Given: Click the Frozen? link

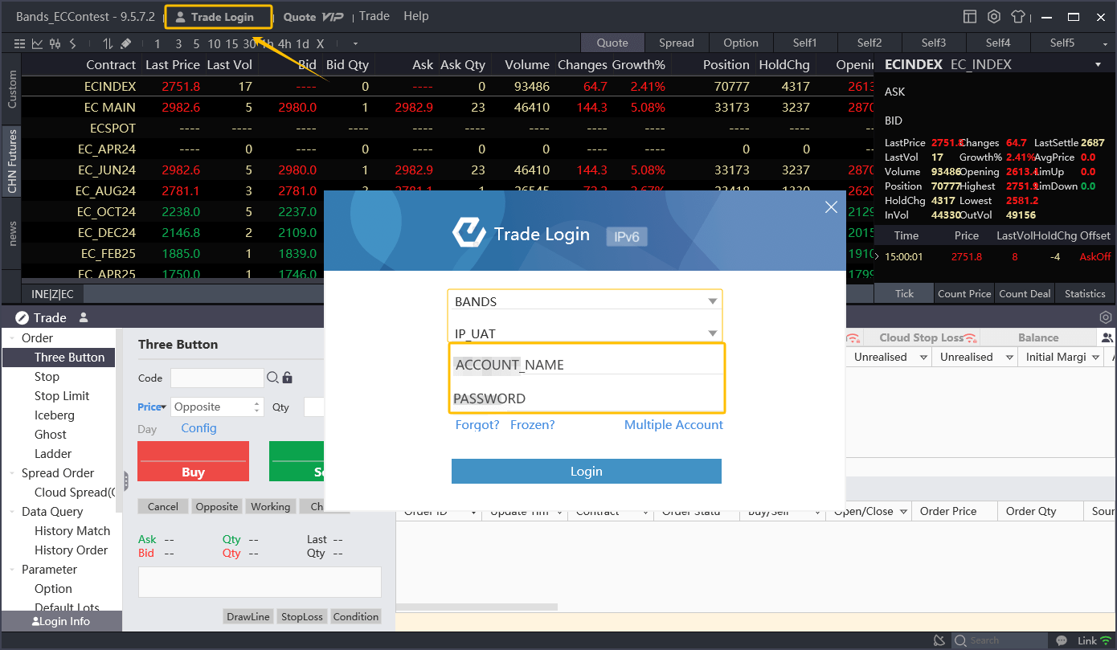Looking at the screenshot, I should (x=533, y=425).
